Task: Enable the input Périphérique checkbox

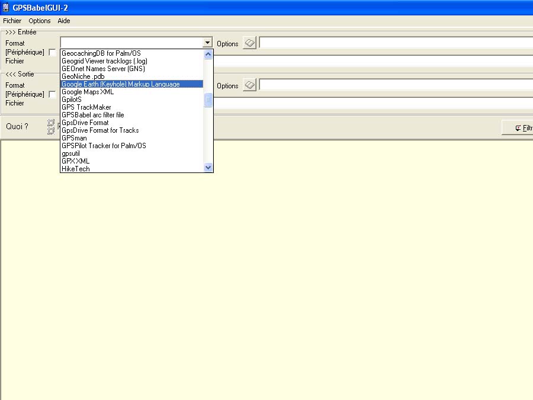Action: (52, 53)
